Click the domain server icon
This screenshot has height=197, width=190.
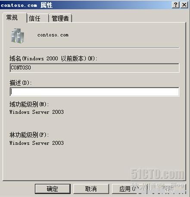point(18,36)
